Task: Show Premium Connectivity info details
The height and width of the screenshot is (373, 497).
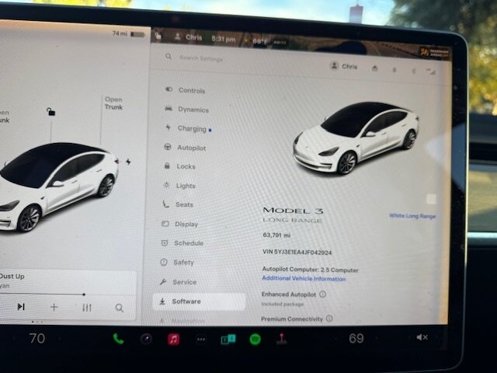Action: click(329, 319)
